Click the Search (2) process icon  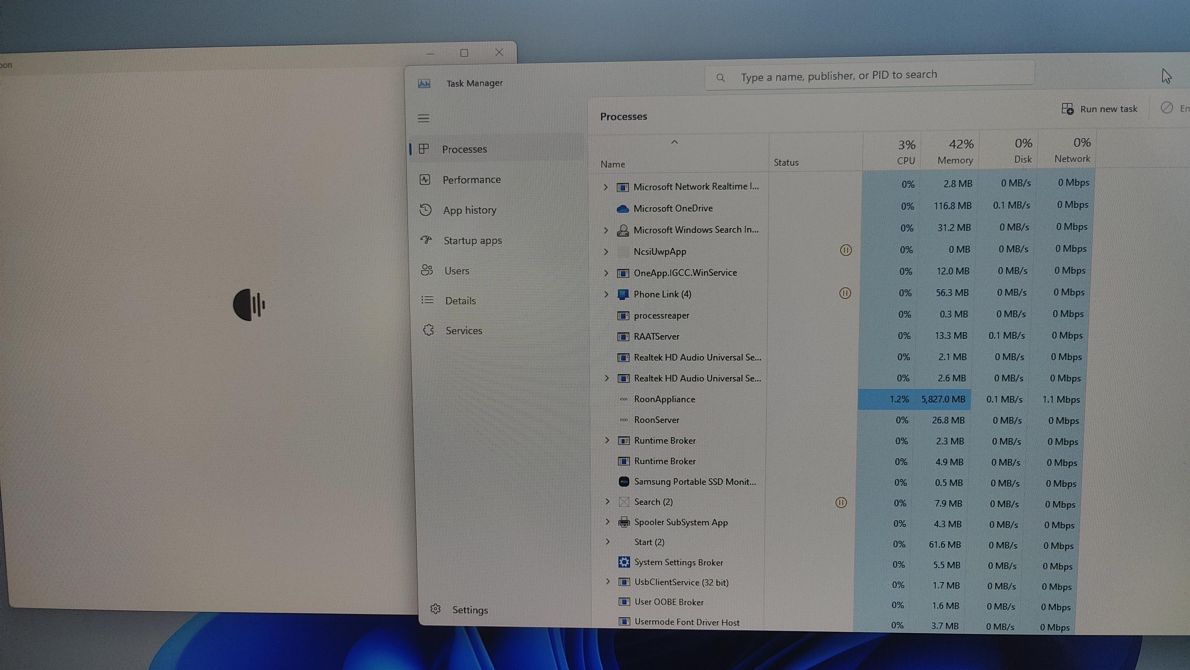click(x=624, y=502)
